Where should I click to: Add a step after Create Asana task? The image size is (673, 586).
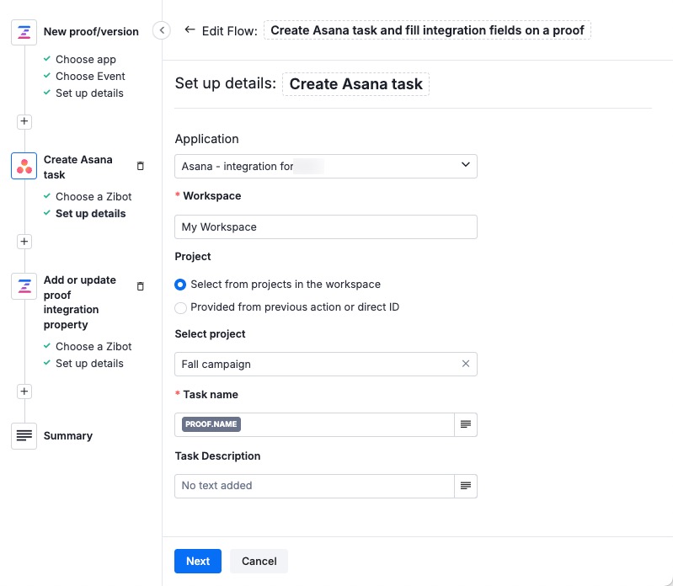(24, 242)
